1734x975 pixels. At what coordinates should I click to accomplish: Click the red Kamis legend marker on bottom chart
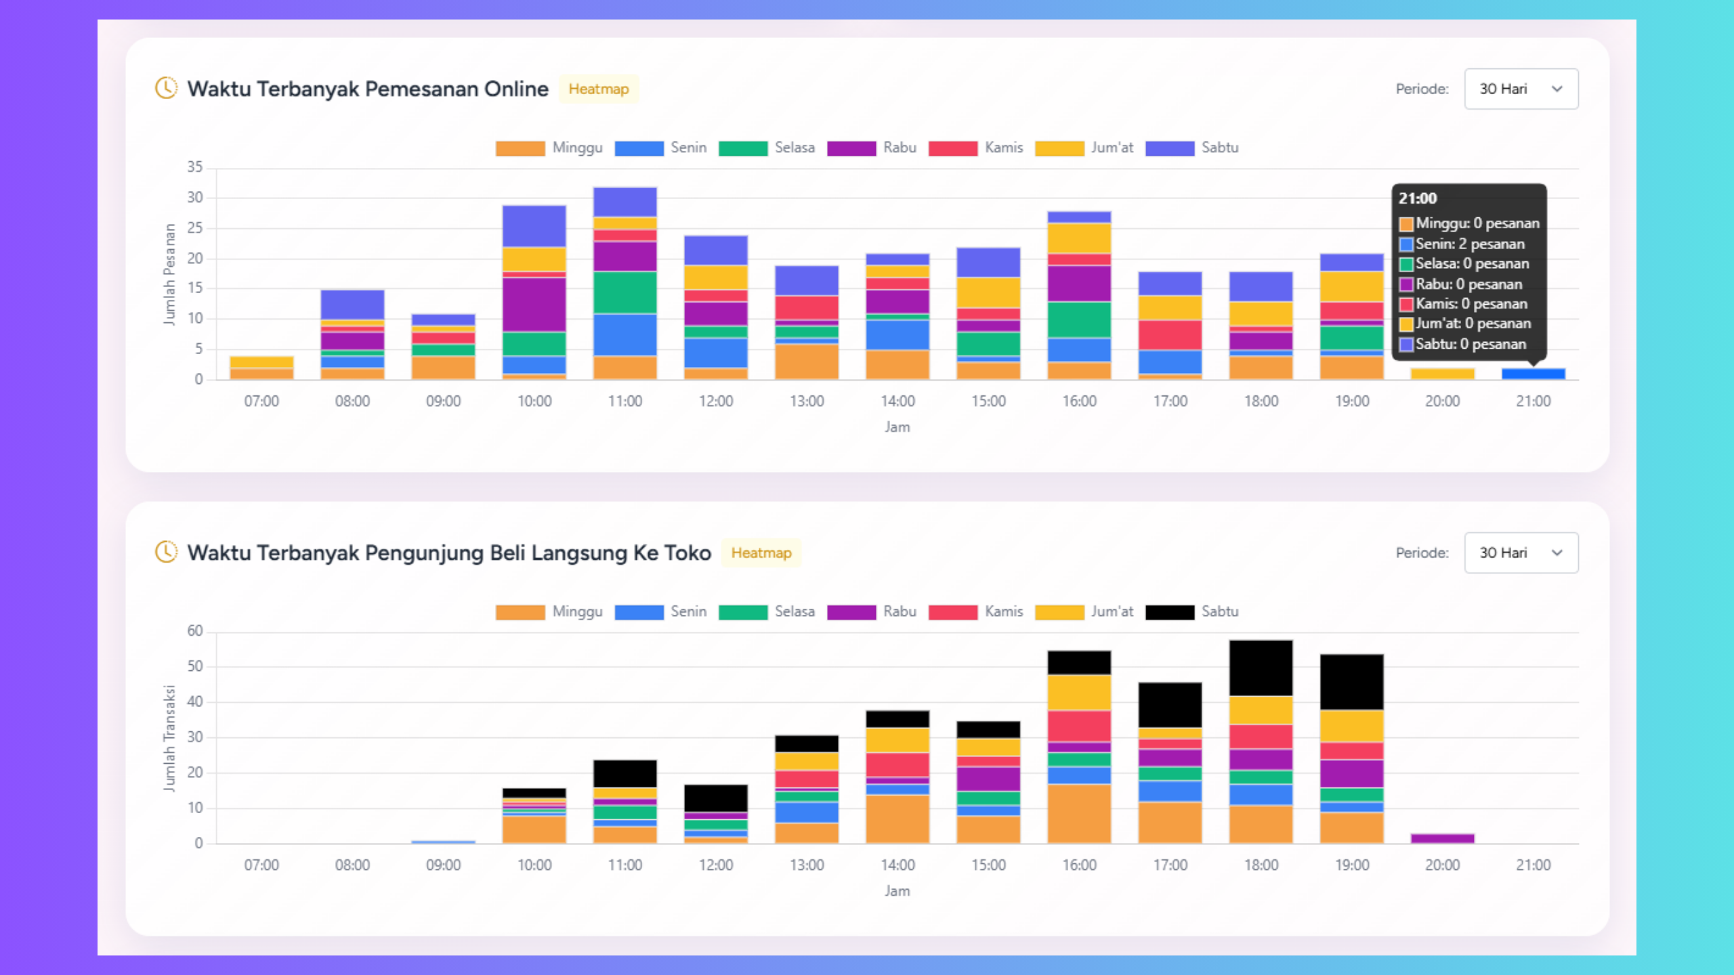954,611
